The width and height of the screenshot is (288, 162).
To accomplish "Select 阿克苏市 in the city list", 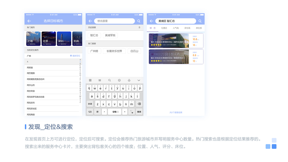I will coord(31,103).
